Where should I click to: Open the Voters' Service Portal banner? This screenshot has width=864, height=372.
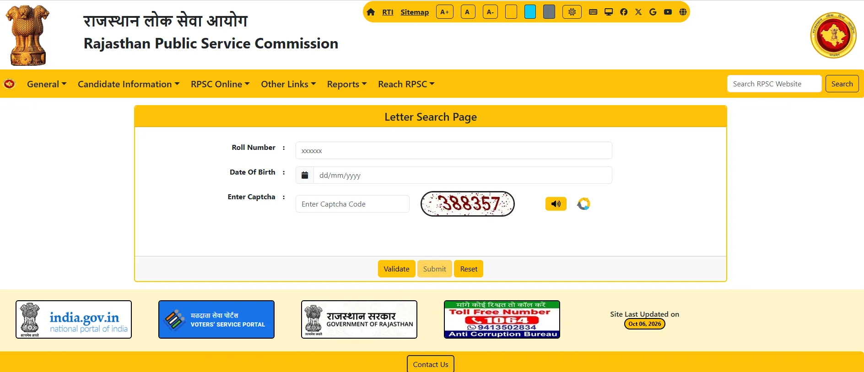coord(216,319)
